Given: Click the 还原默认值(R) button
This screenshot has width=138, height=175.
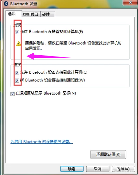Looking at the screenshot, I should [x=108, y=154].
